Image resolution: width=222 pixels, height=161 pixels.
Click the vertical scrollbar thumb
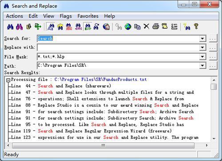[214, 87]
